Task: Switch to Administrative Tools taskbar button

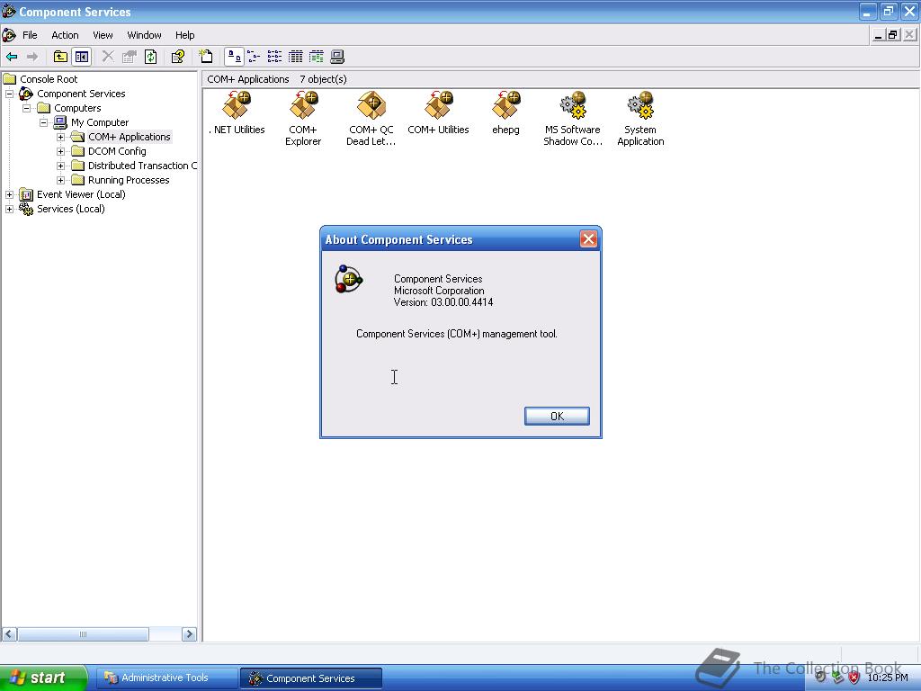Action: pos(166,678)
